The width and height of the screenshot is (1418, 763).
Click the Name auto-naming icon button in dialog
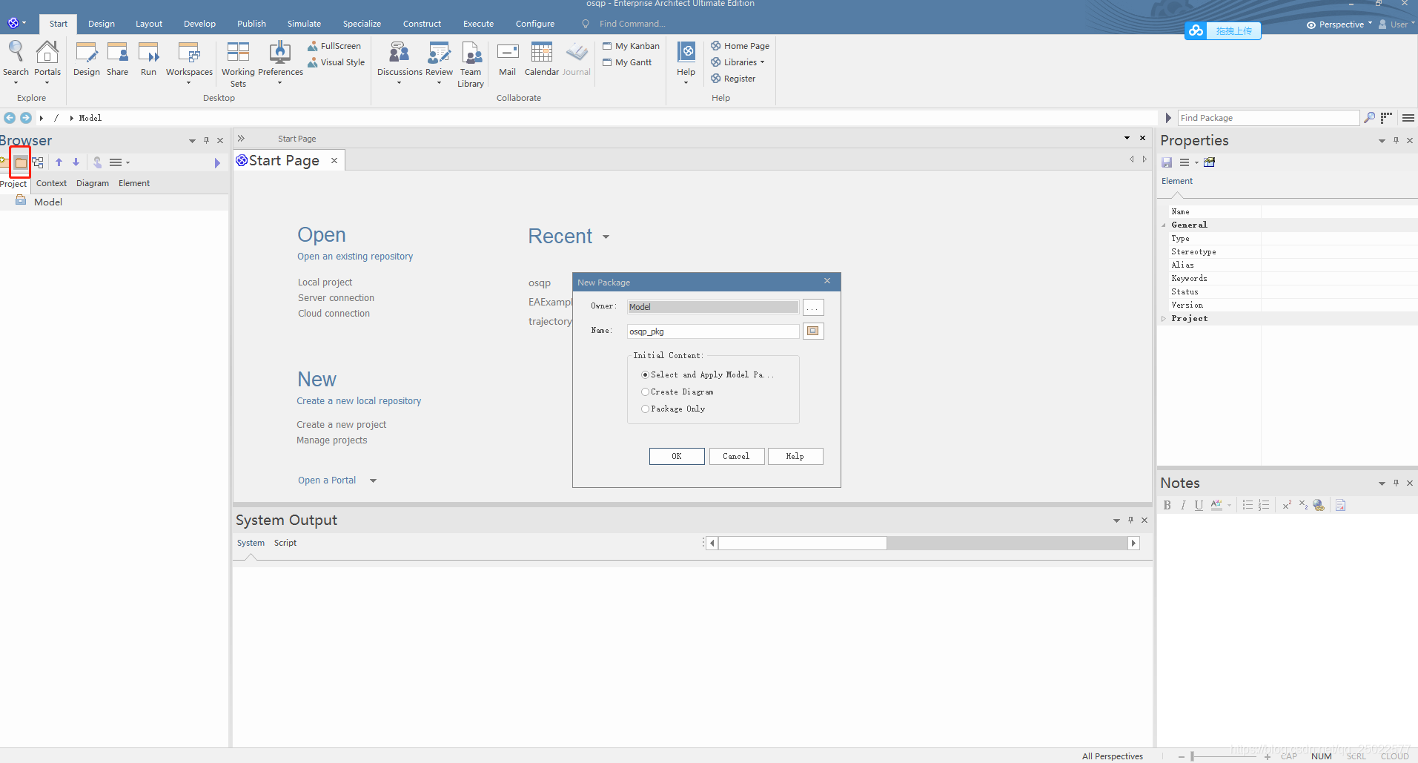coord(813,331)
